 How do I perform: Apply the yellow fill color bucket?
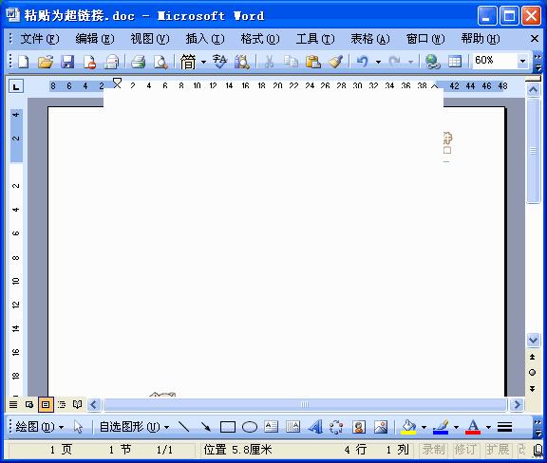(408, 426)
